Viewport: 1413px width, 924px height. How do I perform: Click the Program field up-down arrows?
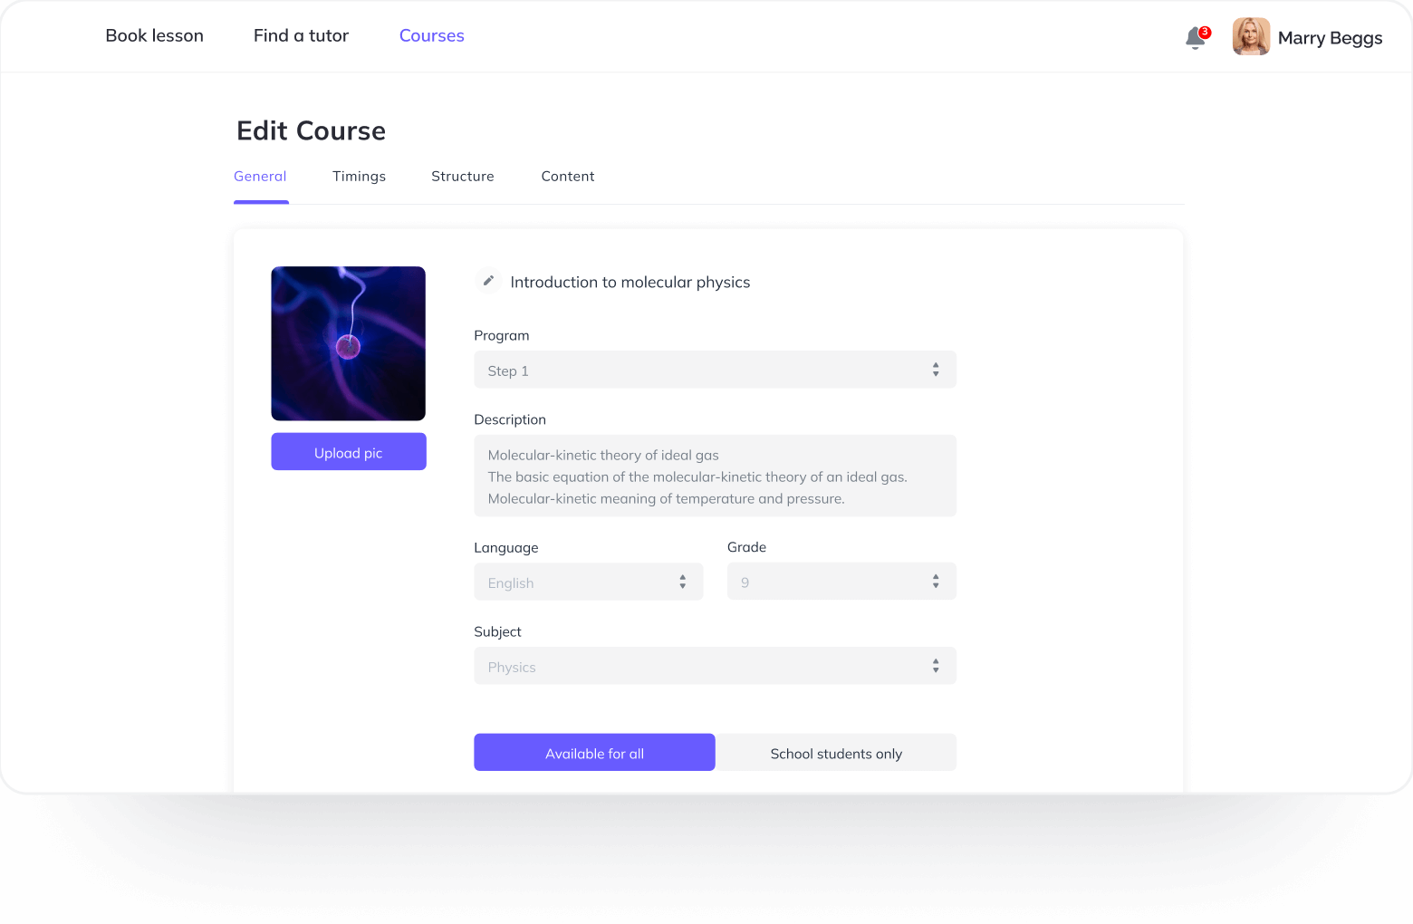pos(936,370)
